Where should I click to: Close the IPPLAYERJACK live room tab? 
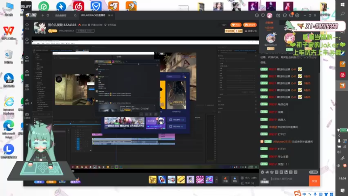click(112, 15)
